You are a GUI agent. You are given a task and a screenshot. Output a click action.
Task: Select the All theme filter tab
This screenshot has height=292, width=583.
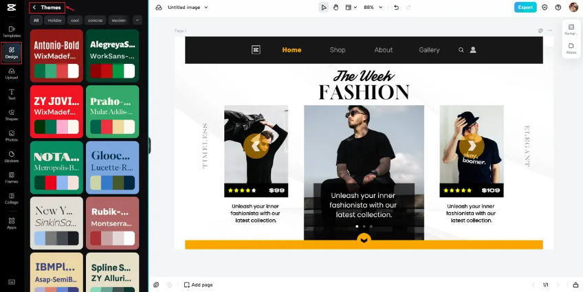coord(36,21)
